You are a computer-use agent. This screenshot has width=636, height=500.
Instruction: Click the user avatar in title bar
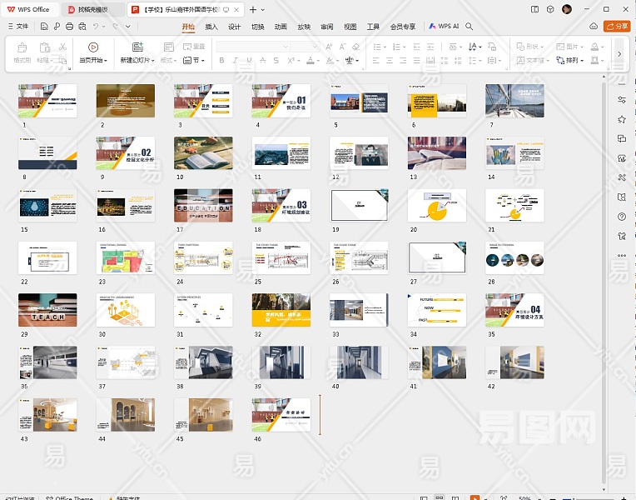[567, 9]
